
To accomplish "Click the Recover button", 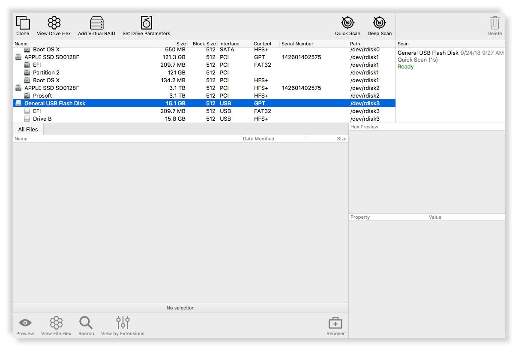I will pos(335,323).
